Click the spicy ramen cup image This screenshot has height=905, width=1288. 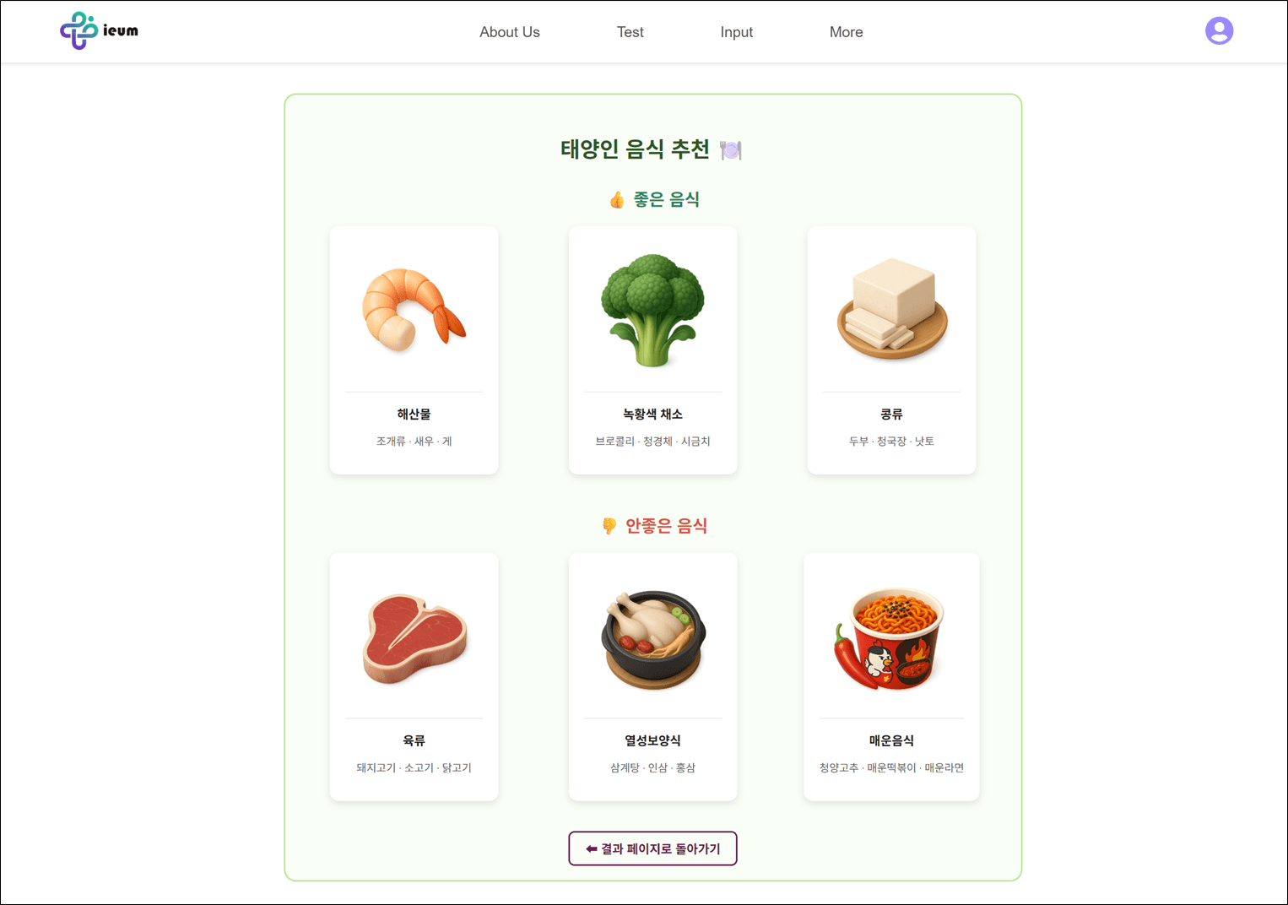[x=889, y=639]
